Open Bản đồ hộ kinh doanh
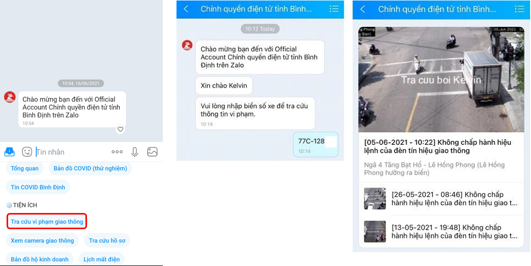 click(39, 259)
